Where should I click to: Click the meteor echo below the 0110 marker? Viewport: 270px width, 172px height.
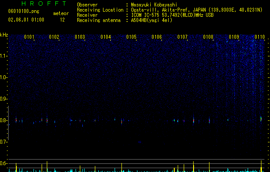click(261, 119)
